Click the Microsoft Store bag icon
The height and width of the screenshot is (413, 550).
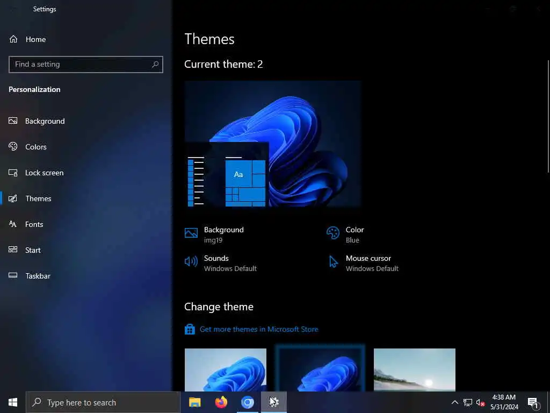pos(190,330)
